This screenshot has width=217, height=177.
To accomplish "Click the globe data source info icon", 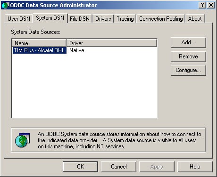I will [23, 140].
